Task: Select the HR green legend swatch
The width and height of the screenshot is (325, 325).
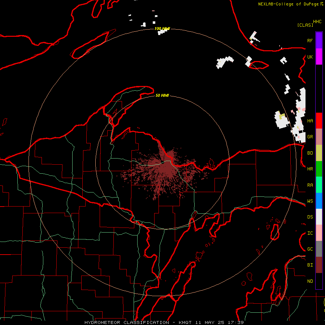Action: tap(319, 169)
